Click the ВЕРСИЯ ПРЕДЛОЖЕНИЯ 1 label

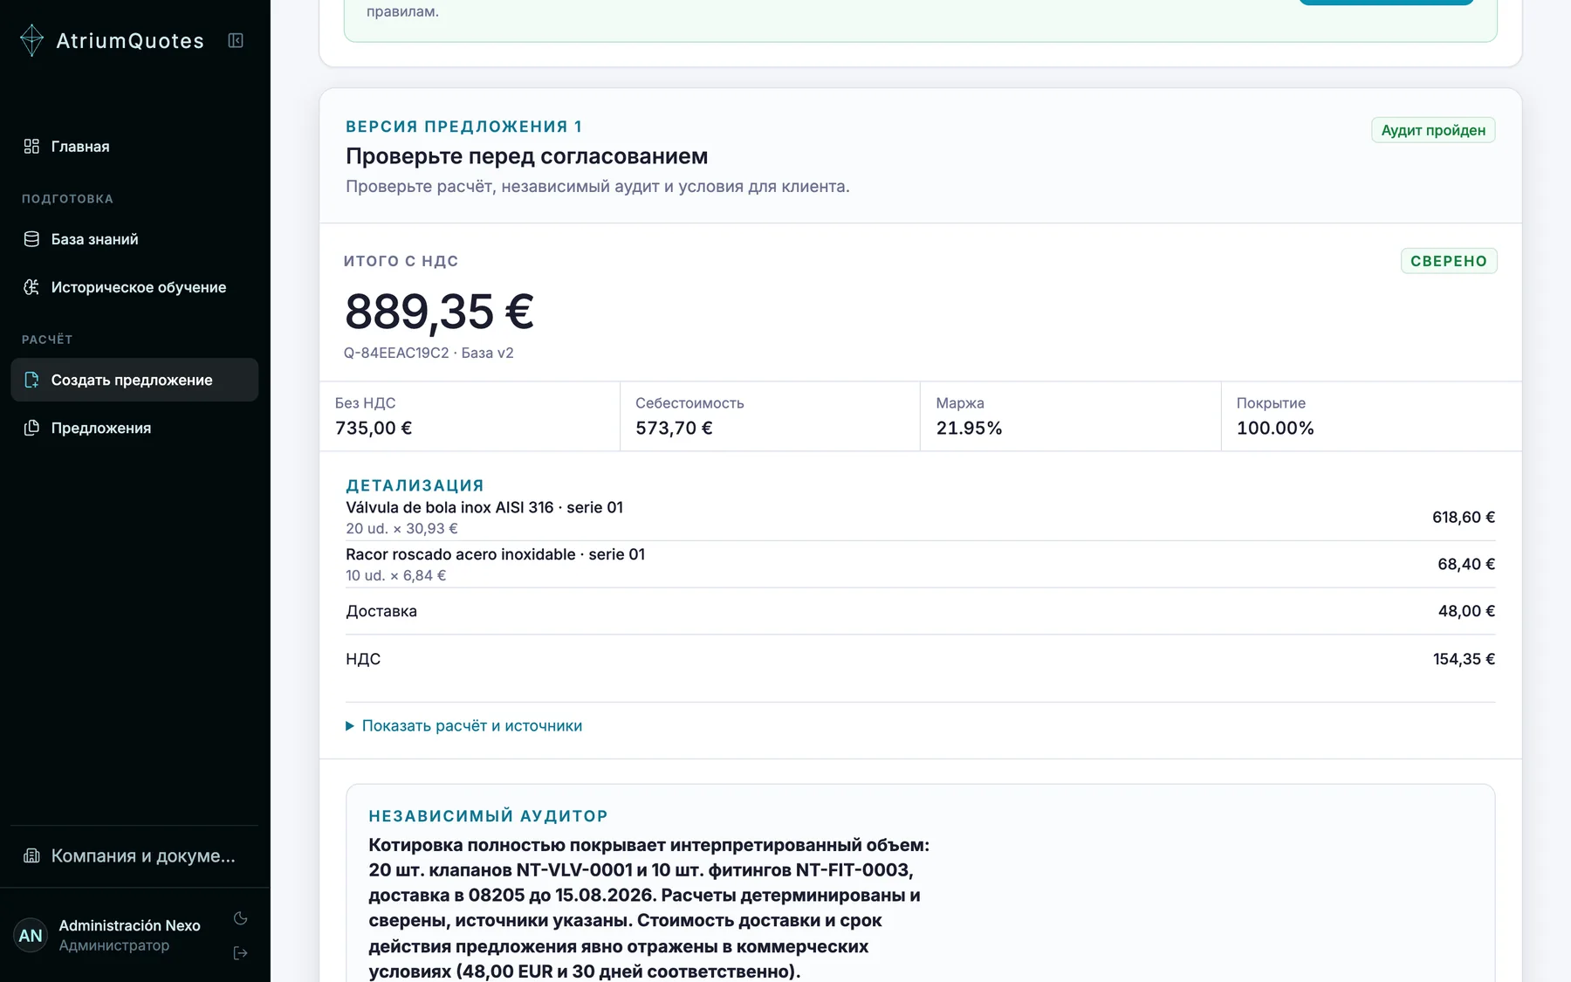[x=463, y=127]
